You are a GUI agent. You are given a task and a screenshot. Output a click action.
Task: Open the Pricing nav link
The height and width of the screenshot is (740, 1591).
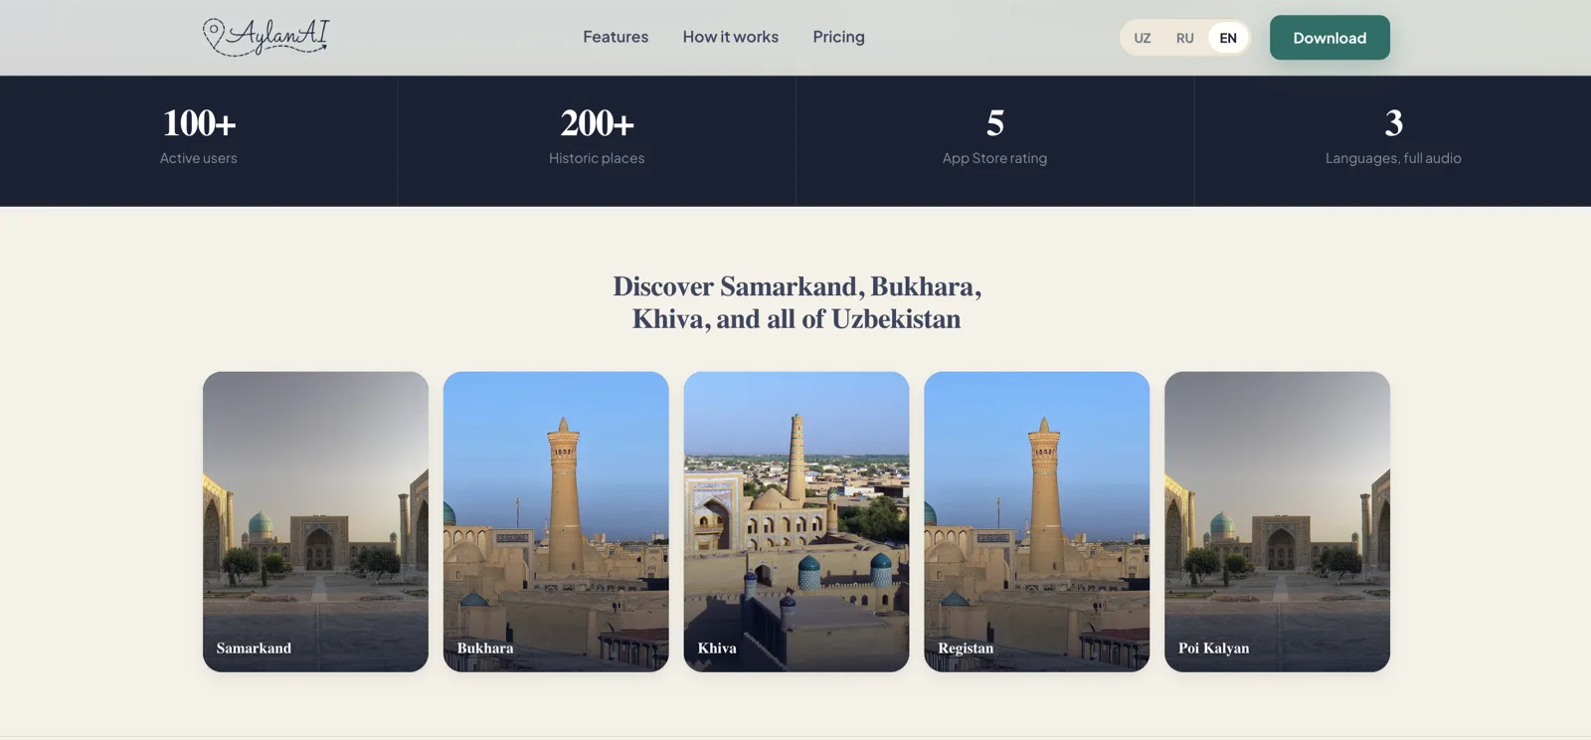coord(839,37)
